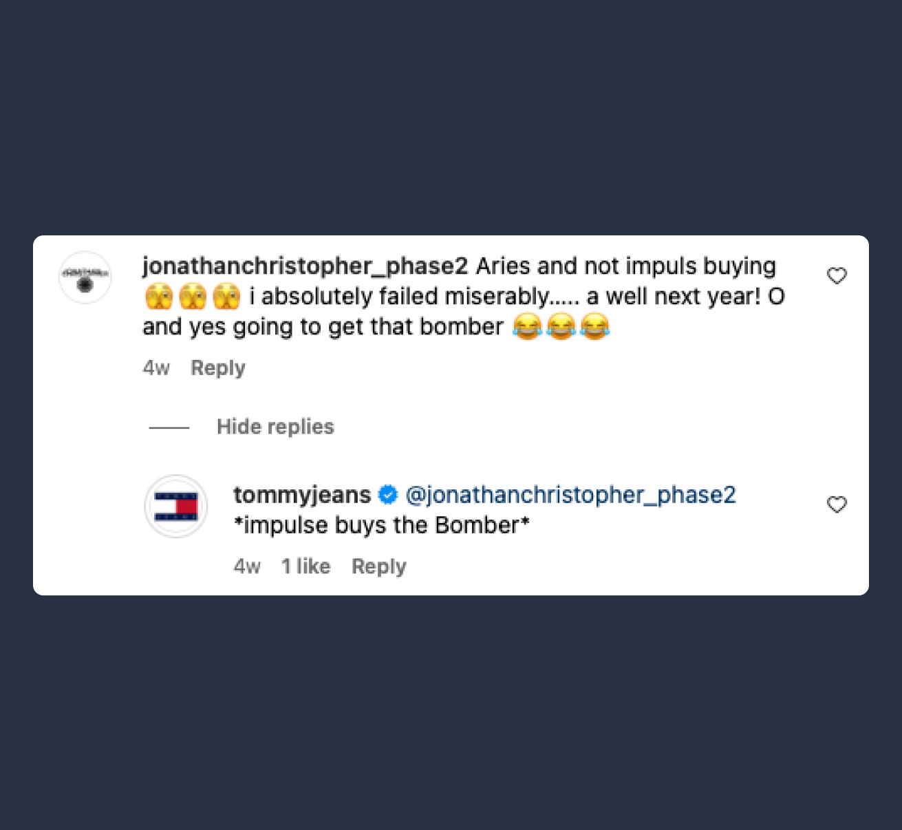
Task: Open jonathanchristopher_phase2 username link
Action: pos(305,266)
